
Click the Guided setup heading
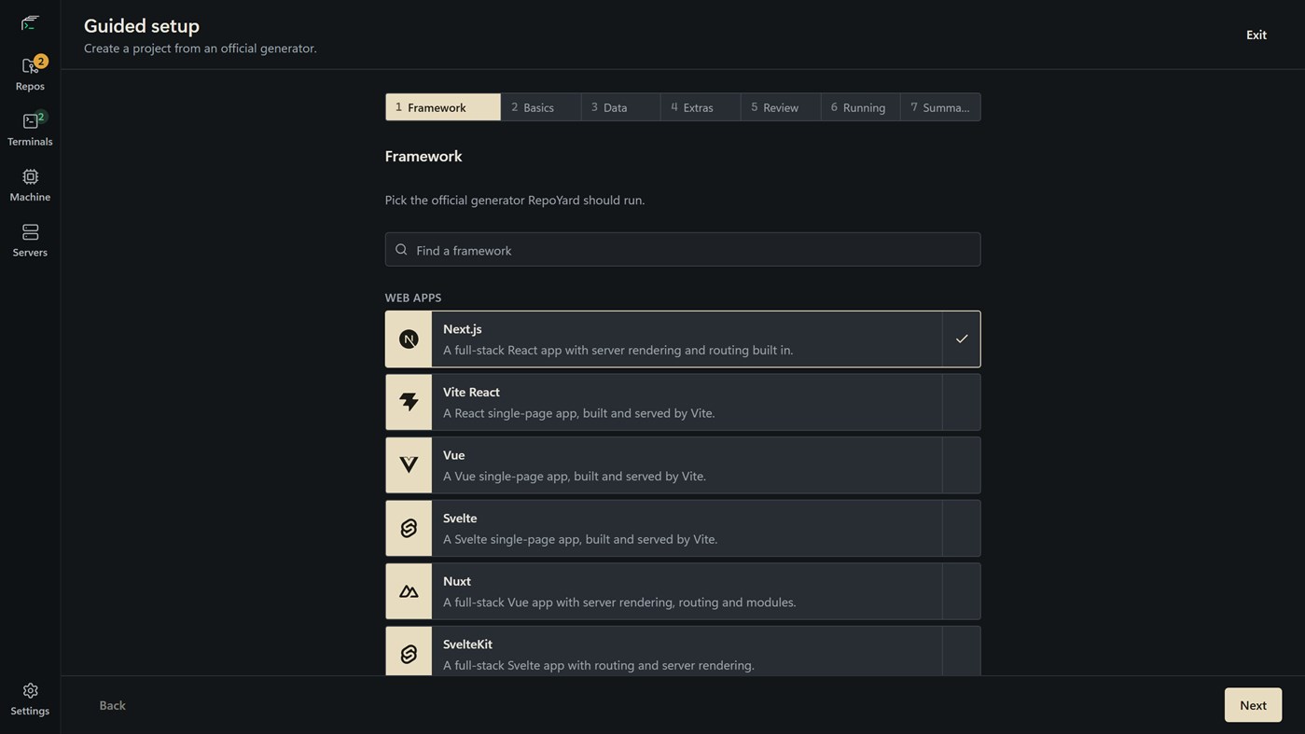(x=142, y=26)
